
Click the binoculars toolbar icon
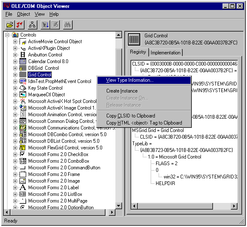68,25
